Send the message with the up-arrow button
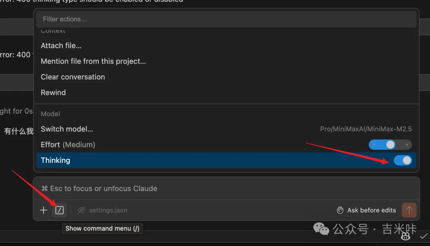430x246 pixels. 409,210
